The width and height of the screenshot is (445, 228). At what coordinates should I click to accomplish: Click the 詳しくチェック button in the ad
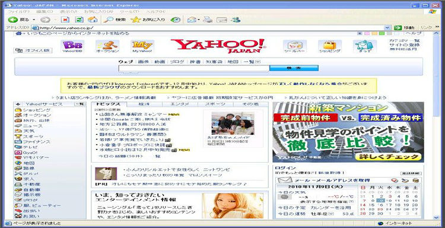388,157
